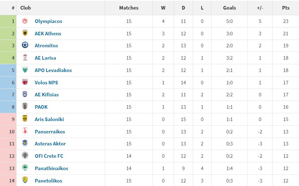Image resolution: width=299 pixels, height=186 pixels.
Task: Click the Matches column header
Action: coord(128,8)
